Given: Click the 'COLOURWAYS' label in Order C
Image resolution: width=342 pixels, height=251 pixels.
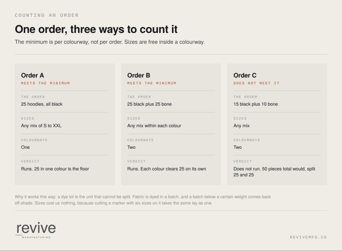Looking at the screenshot, I should pyautogui.click(x=247, y=140).
